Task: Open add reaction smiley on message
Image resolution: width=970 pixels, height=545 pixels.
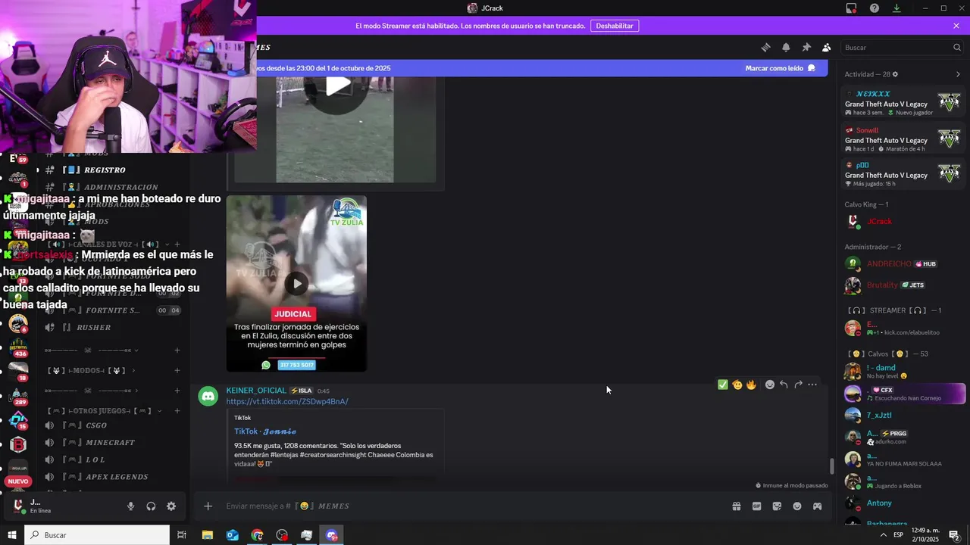Action: pos(770,385)
